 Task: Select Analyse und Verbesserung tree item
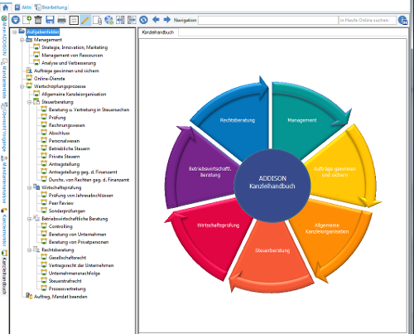coord(69,63)
